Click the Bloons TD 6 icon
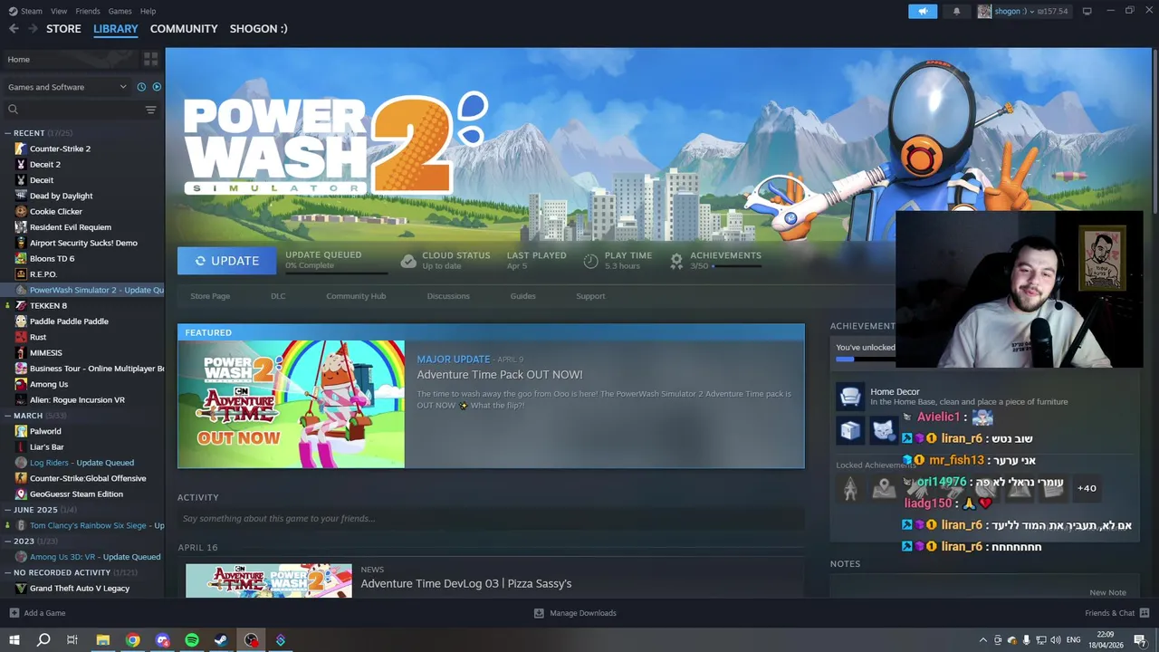Image resolution: width=1159 pixels, height=652 pixels. (21, 258)
